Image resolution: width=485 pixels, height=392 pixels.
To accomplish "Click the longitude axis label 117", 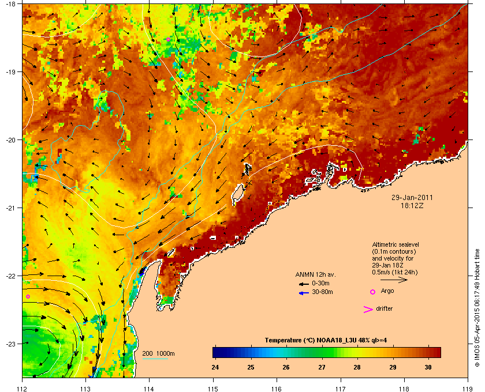I will tap(341, 389).
